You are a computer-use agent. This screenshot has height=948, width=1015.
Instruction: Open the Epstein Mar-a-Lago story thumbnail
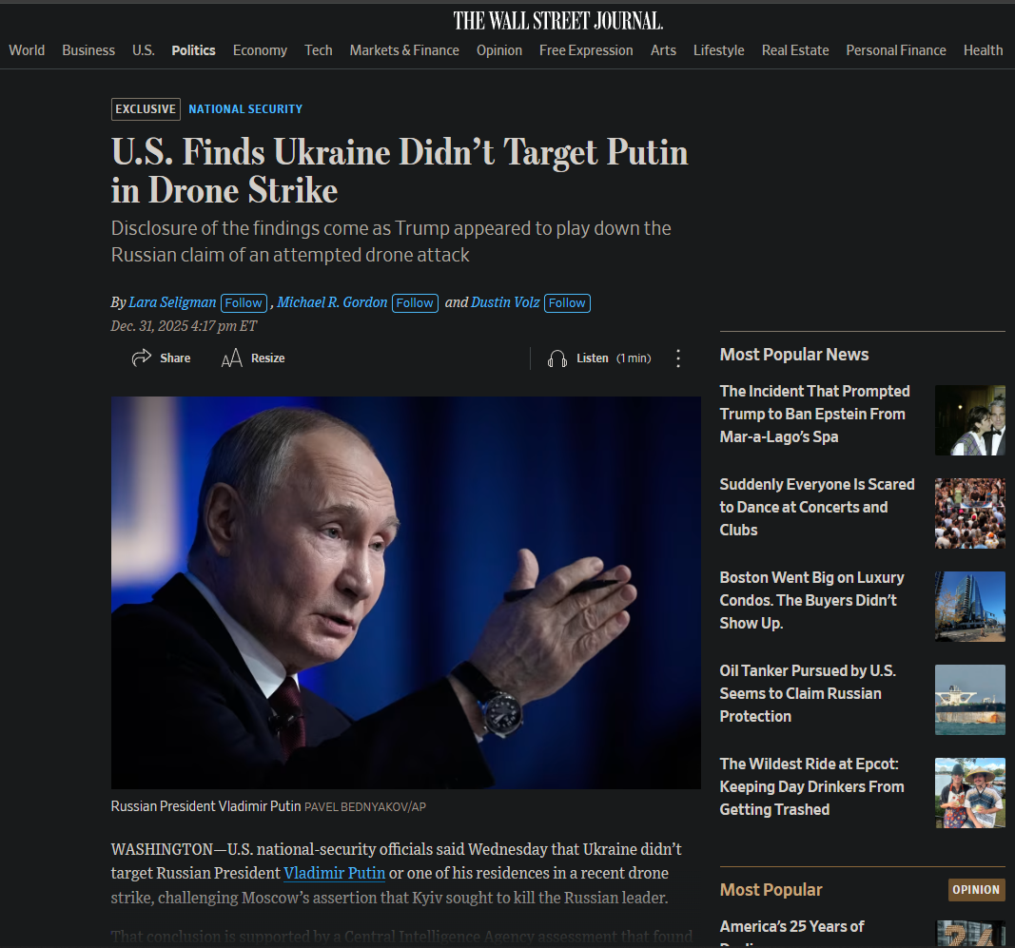(969, 420)
